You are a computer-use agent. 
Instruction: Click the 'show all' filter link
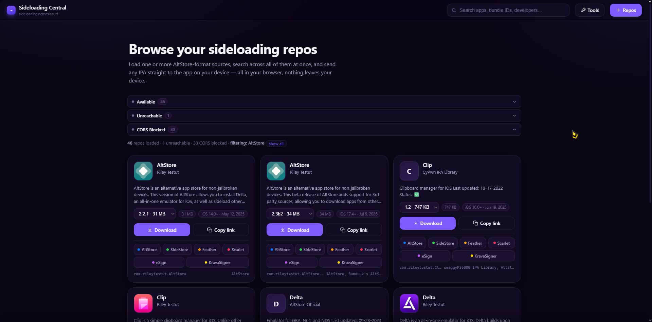276,144
